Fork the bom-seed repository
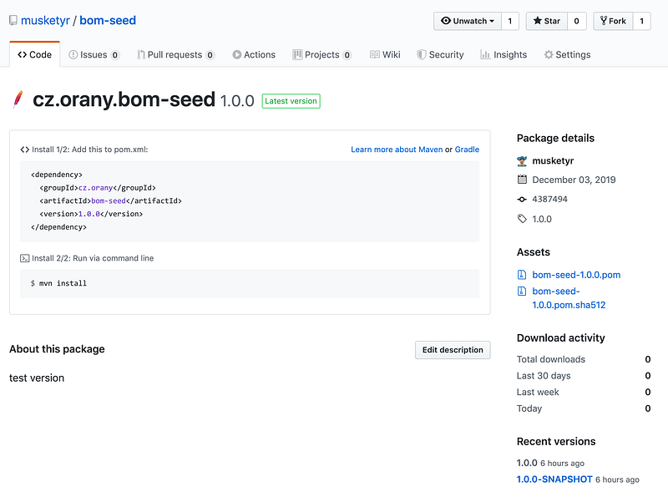The height and width of the screenshot is (497, 668). 613,21
